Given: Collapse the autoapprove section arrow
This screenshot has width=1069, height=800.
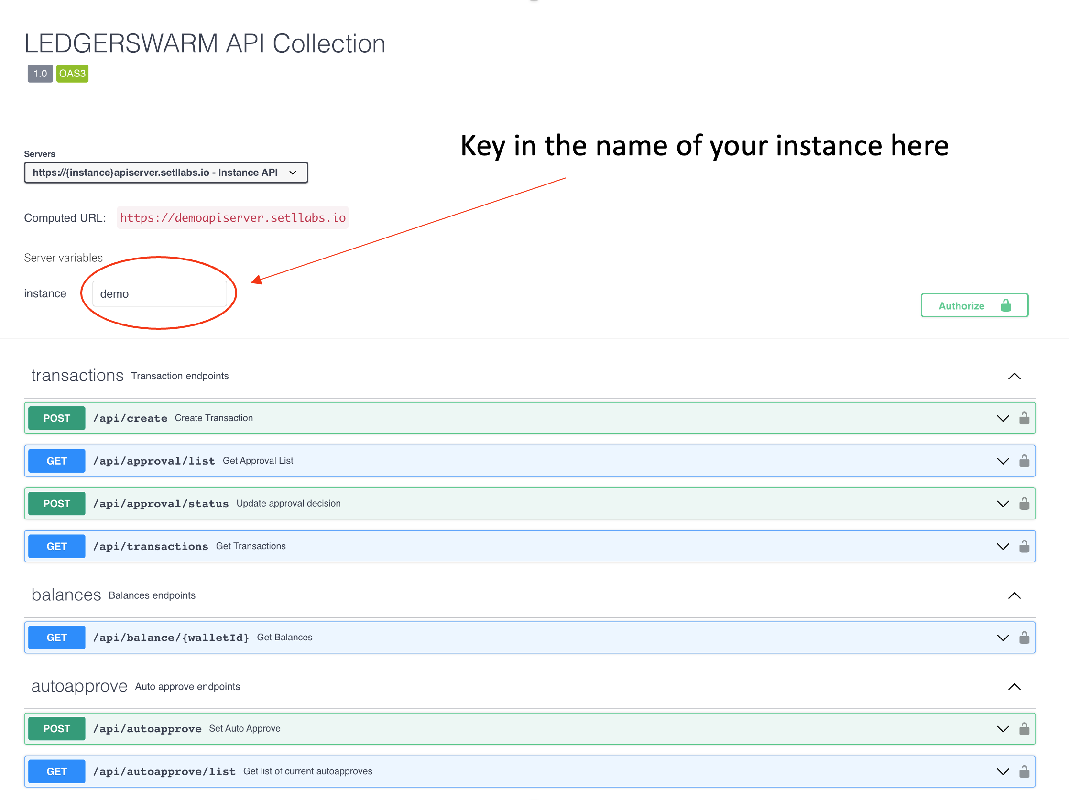Looking at the screenshot, I should click(x=1014, y=686).
